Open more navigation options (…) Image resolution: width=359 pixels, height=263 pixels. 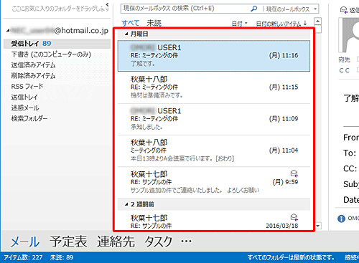186,242
